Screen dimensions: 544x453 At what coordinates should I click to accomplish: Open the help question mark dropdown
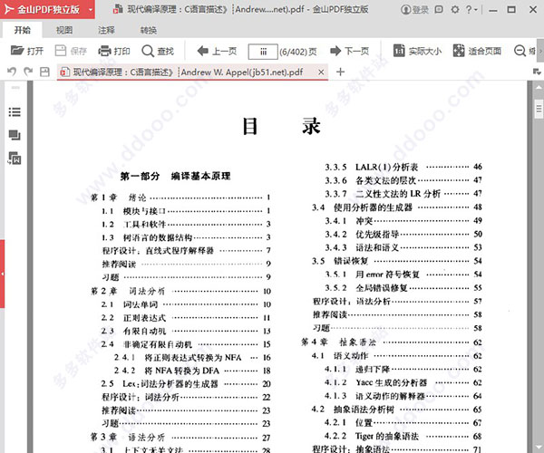pos(471,9)
